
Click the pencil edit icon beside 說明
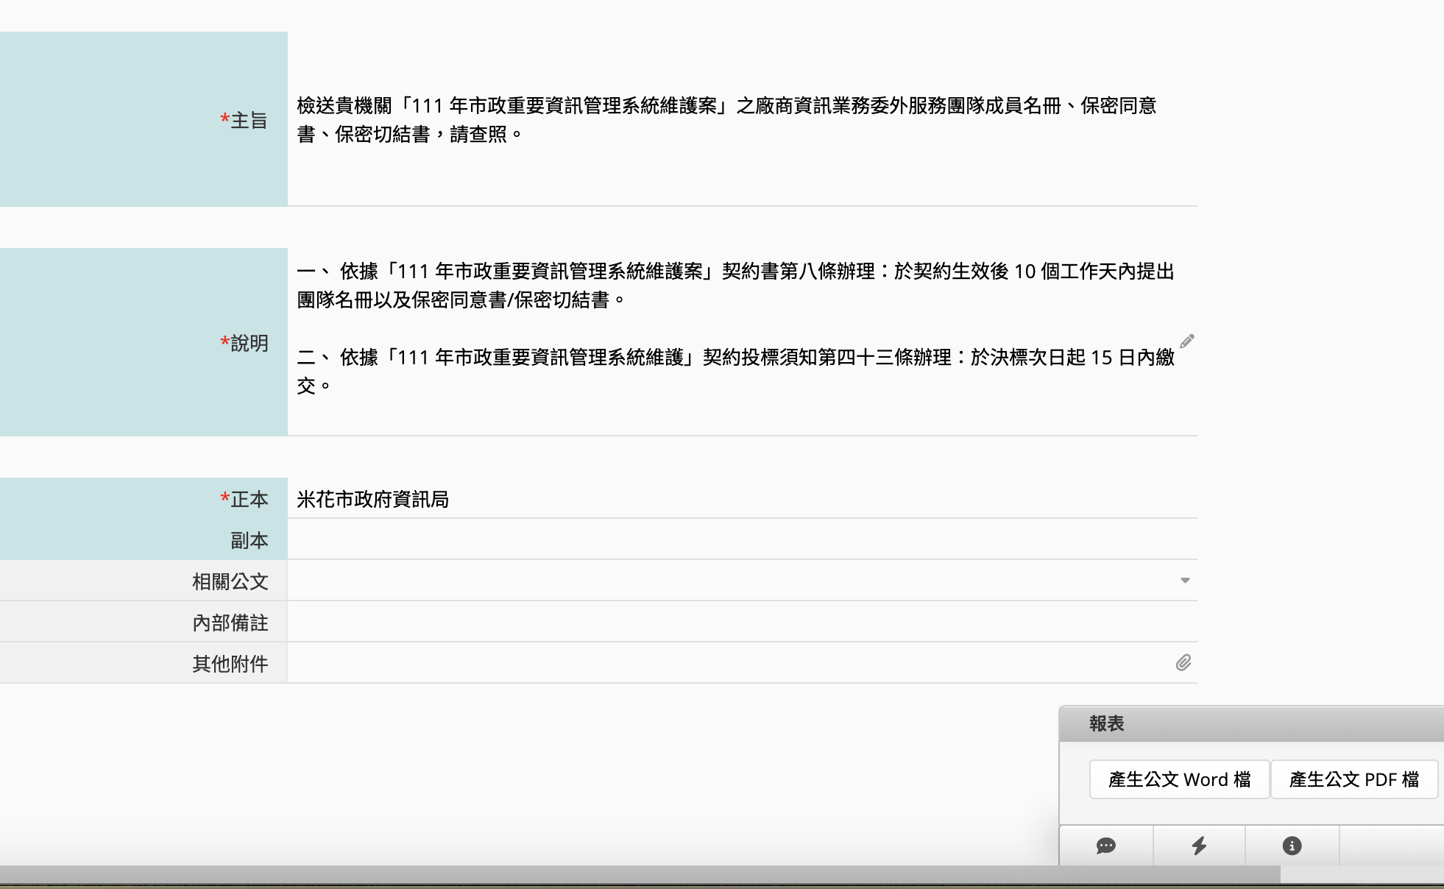(x=1186, y=341)
